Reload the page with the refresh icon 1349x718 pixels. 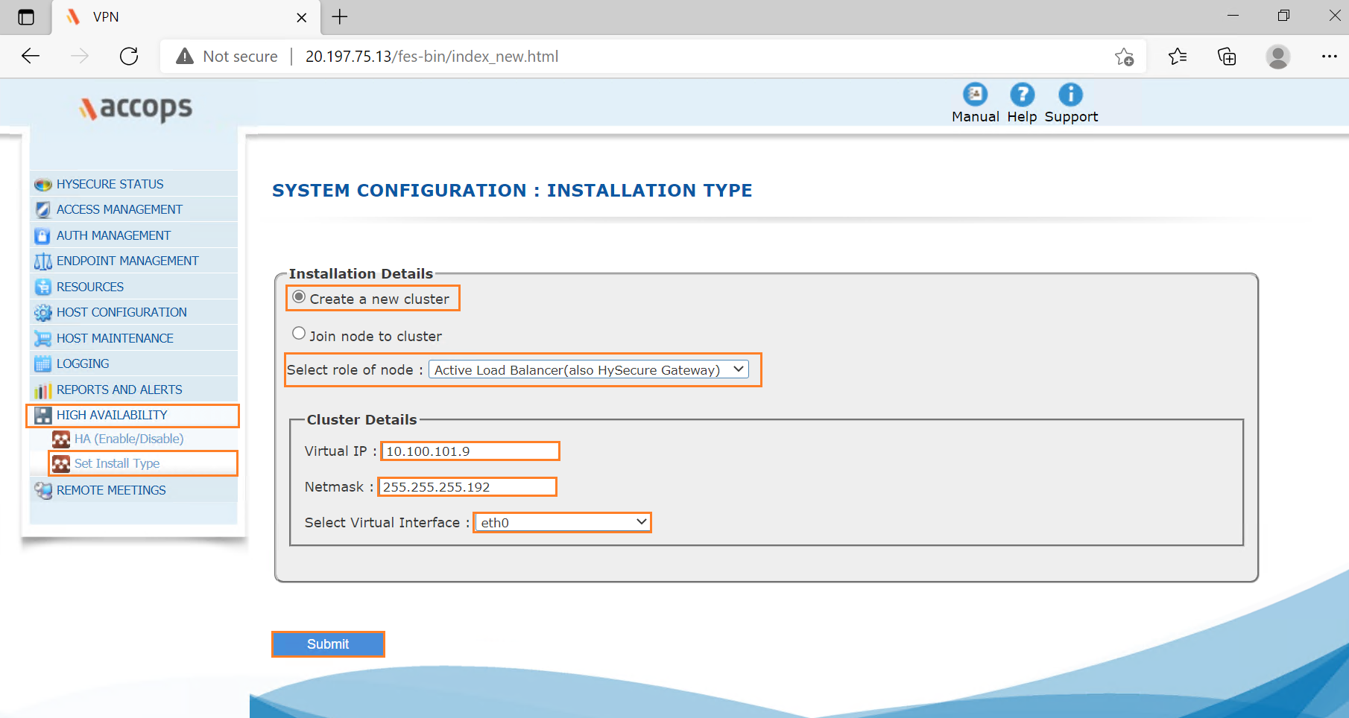click(x=129, y=57)
